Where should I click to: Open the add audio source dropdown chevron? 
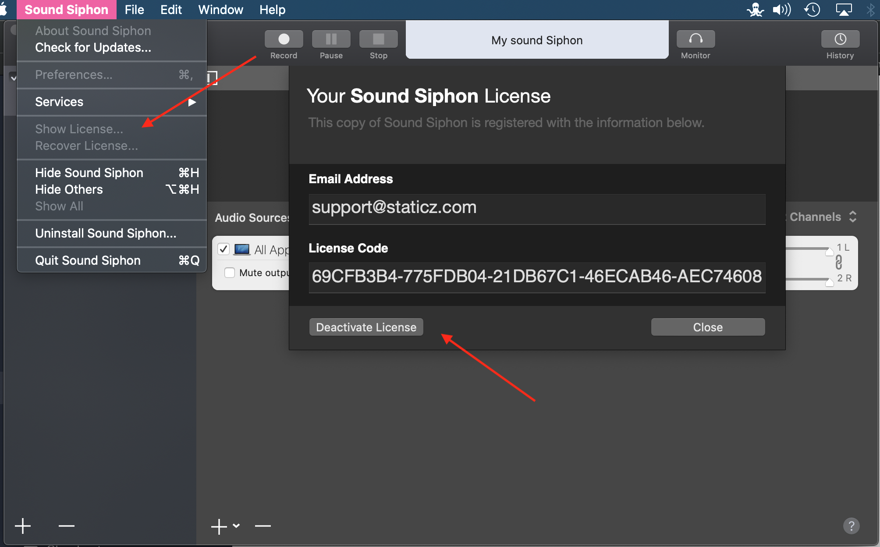(236, 526)
